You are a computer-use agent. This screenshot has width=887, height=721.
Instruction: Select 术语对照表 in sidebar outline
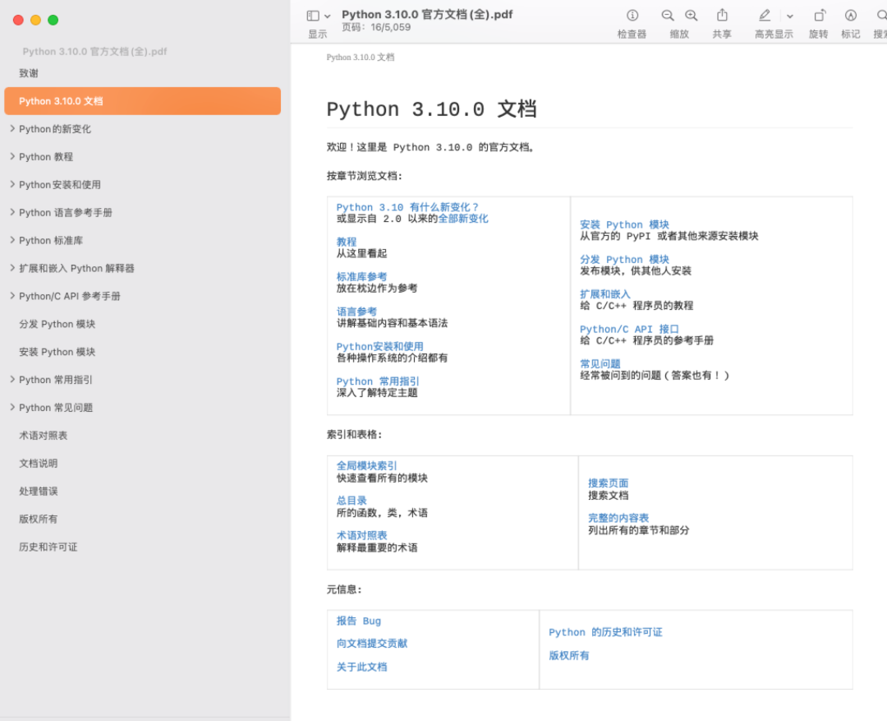click(43, 435)
